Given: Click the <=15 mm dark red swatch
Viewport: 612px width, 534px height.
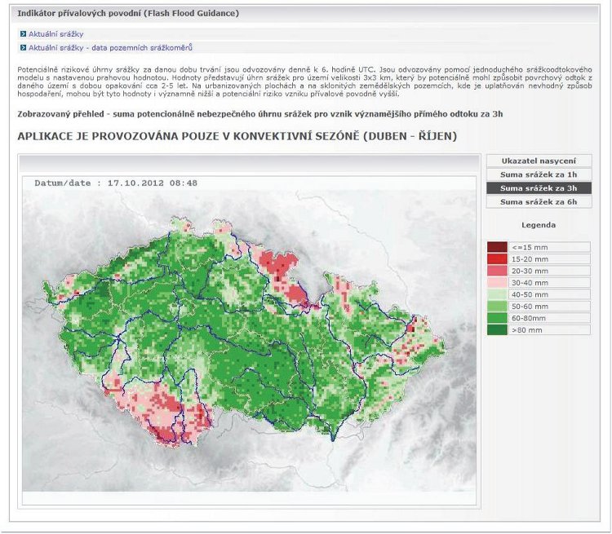Looking at the screenshot, I should point(497,247).
